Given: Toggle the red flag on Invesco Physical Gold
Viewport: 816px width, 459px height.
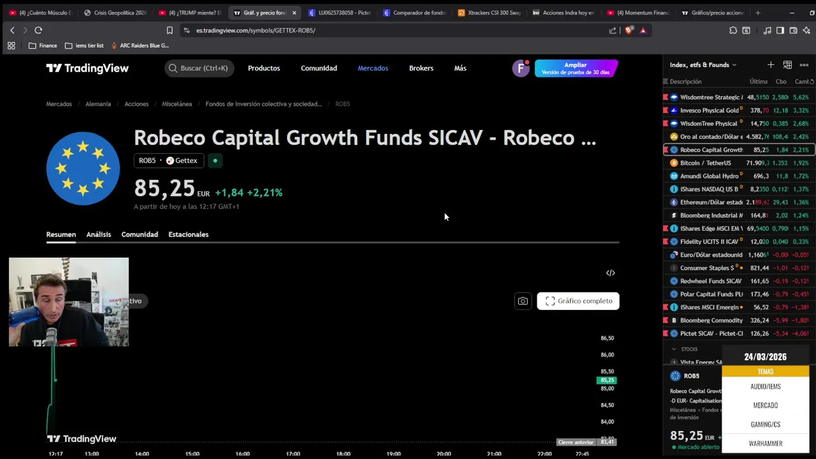Looking at the screenshot, I should point(666,110).
